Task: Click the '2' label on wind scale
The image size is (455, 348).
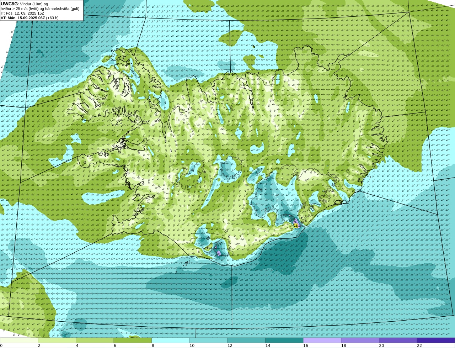Action: (x=39, y=346)
